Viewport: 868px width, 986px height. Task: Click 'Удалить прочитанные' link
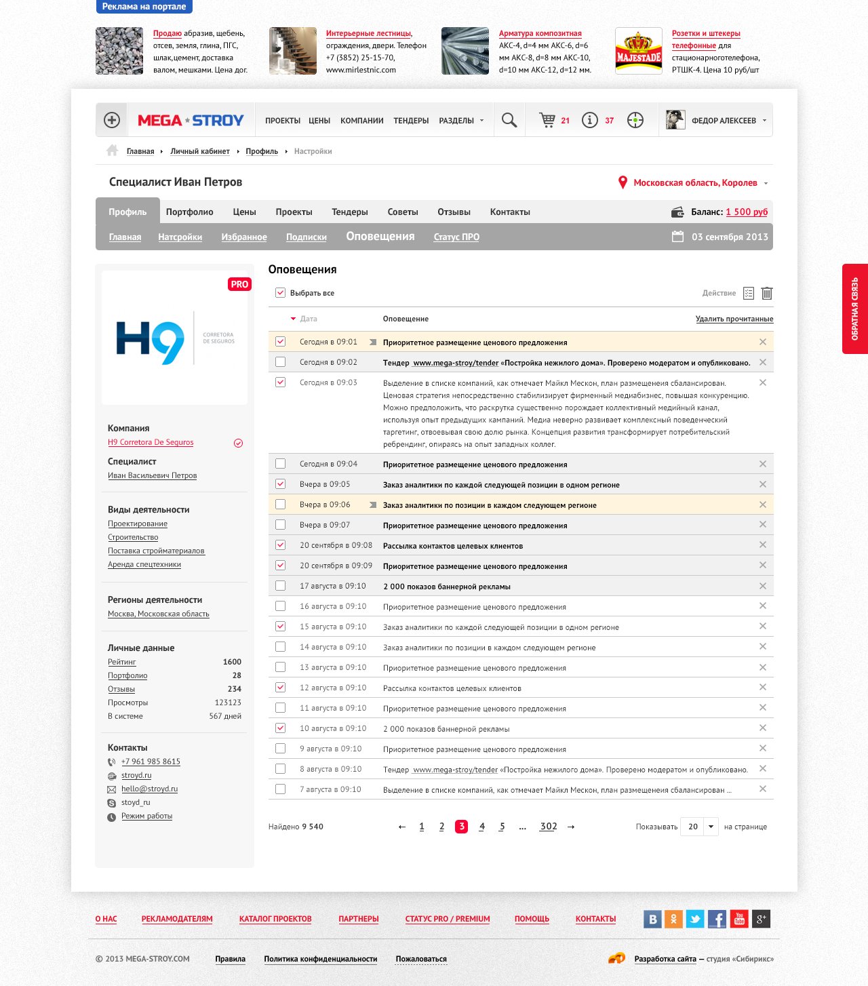pos(734,319)
